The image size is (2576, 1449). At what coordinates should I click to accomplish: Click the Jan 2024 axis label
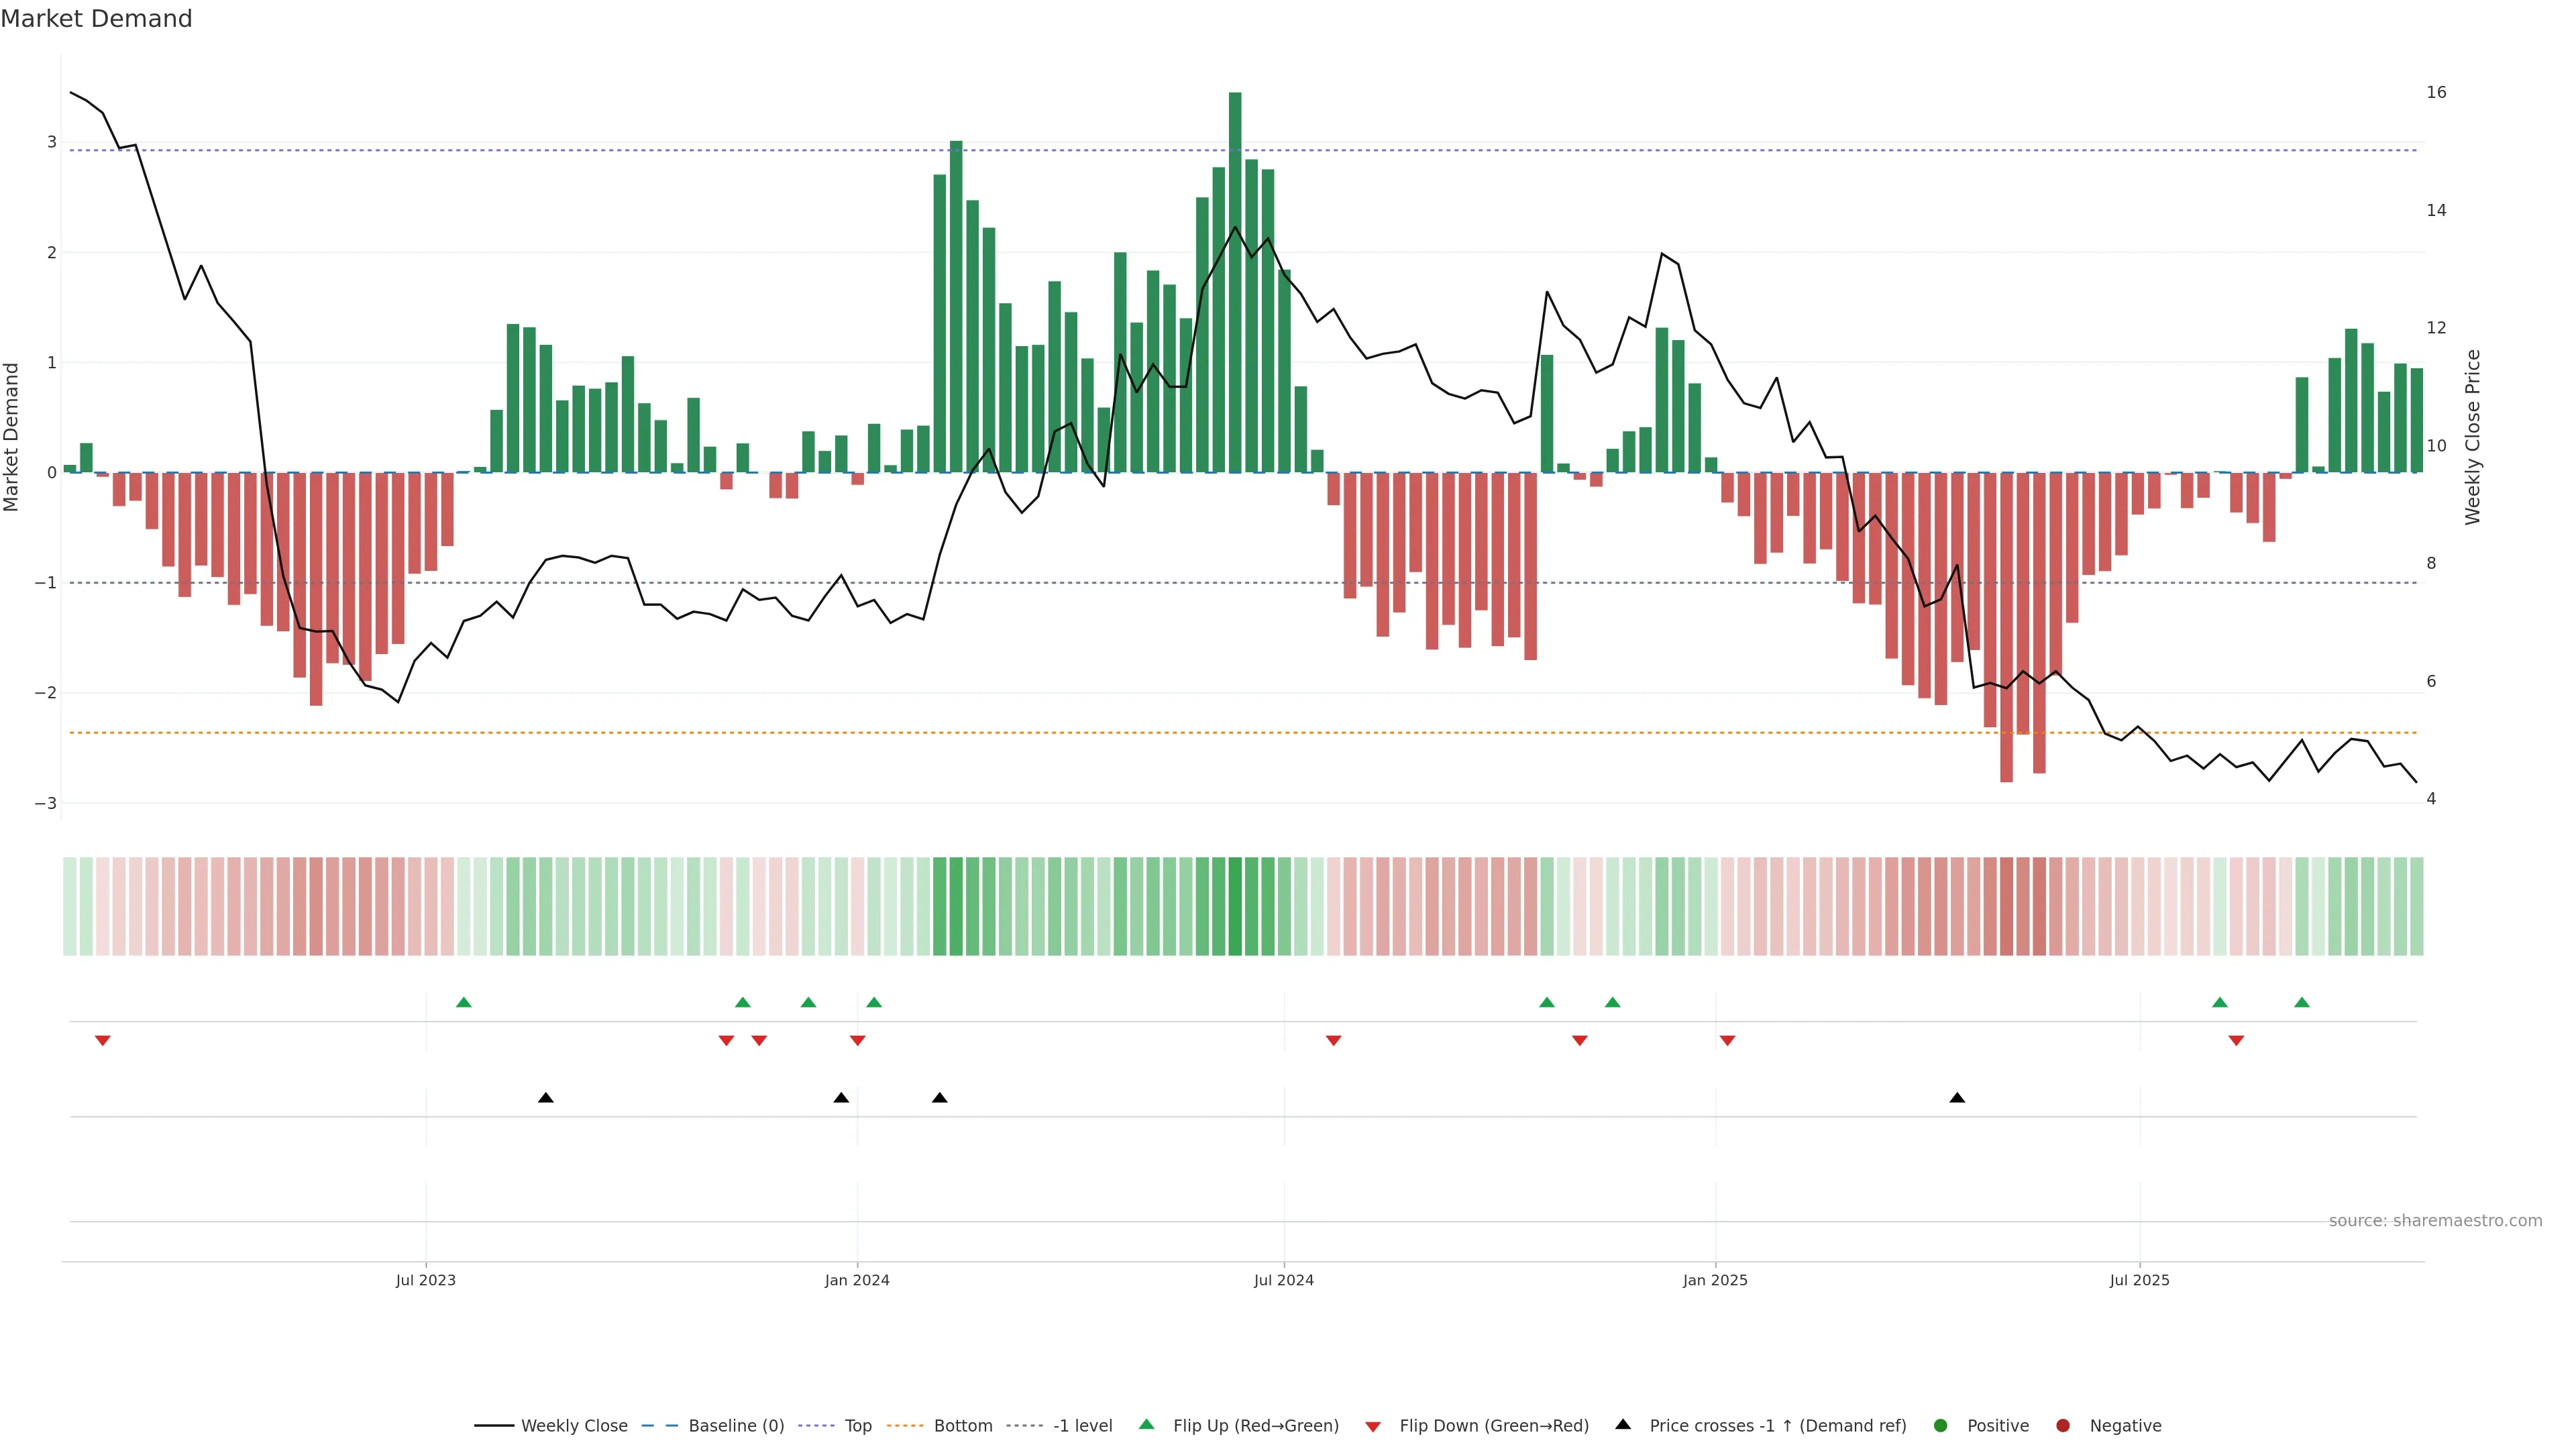coord(857,1280)
